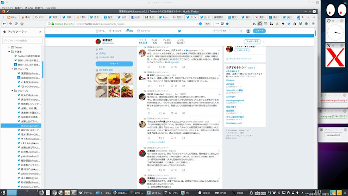
Task: Collapse the グループA bookmark folder
Action: tap(13, 69)
